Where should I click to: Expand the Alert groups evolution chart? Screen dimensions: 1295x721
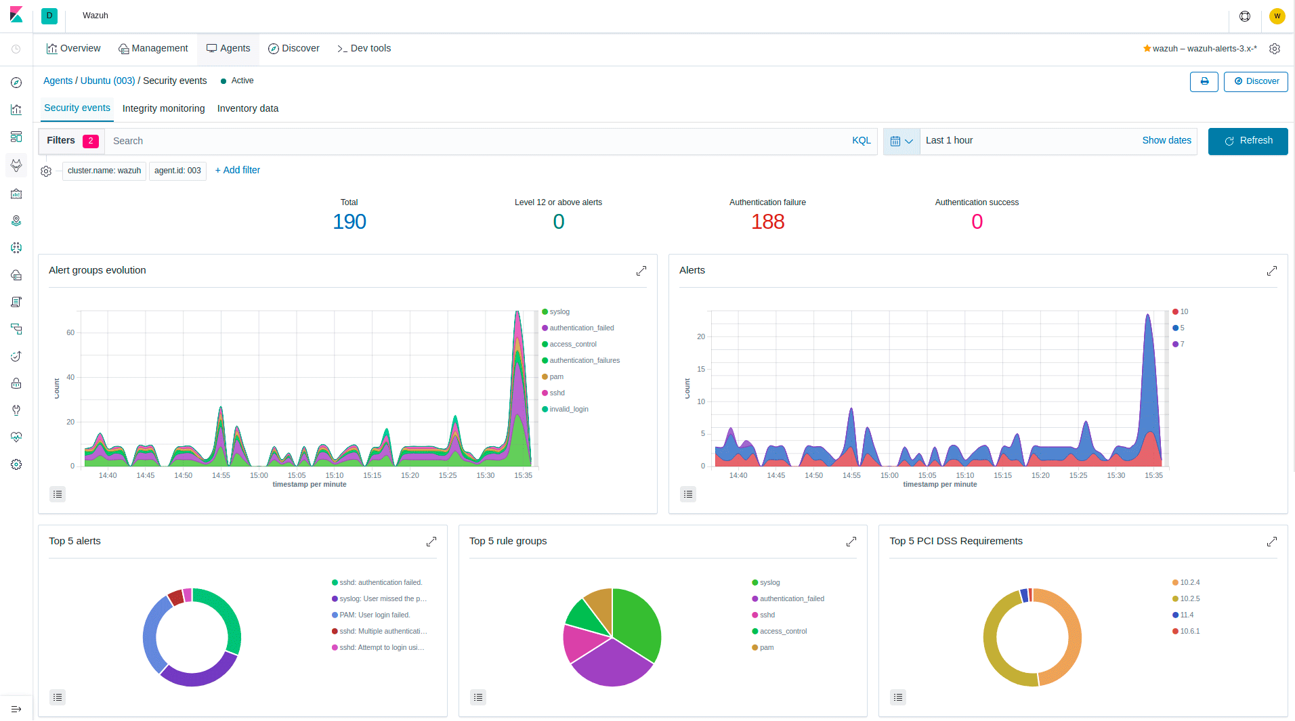[641, 271]
